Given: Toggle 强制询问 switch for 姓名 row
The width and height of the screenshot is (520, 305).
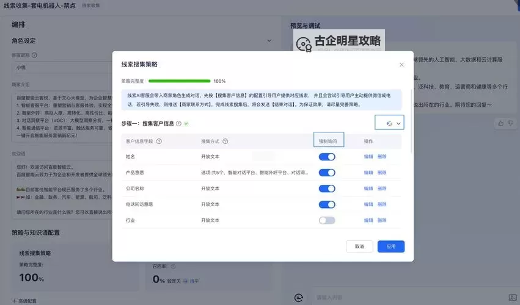Looking at the screenshot, I should 327,157.
